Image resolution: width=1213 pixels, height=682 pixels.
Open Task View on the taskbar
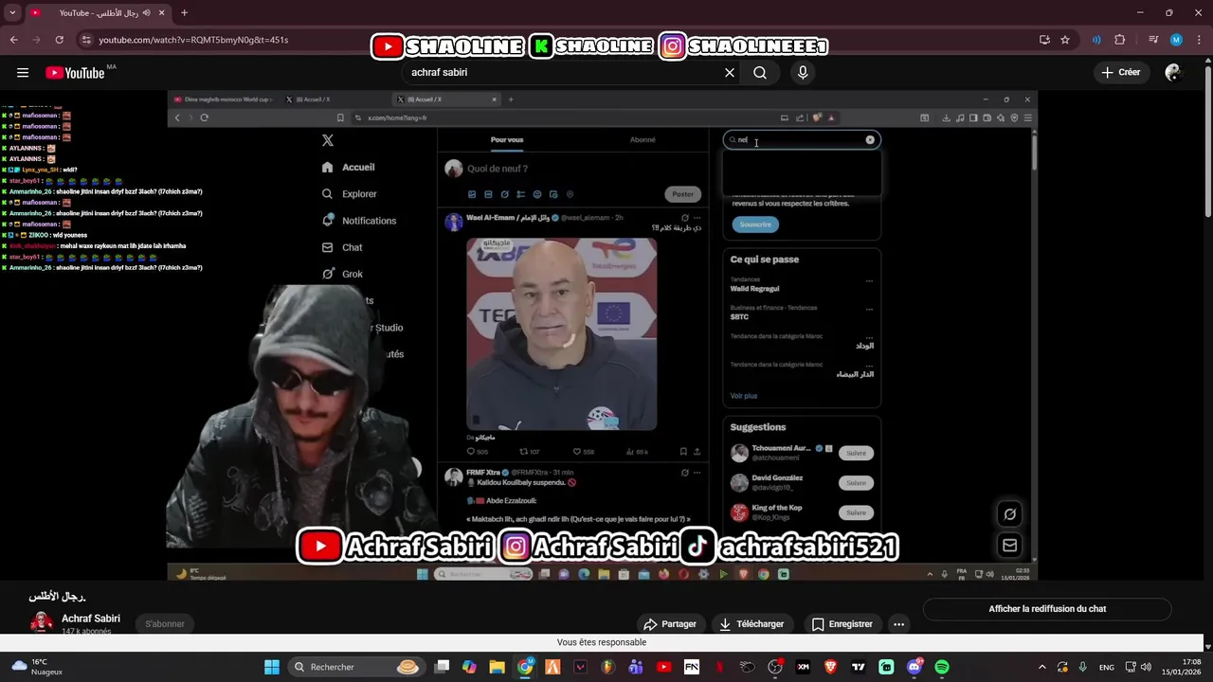point(442,667)
